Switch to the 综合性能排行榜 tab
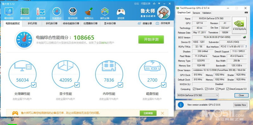 click(71, 23)
